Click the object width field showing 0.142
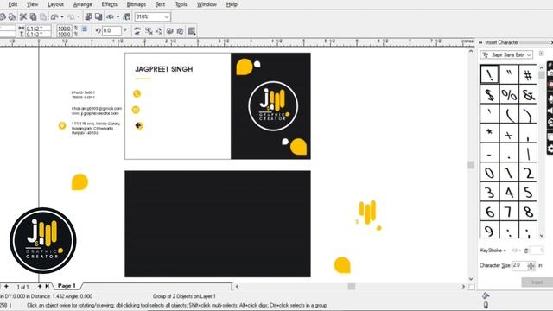 [38, 29]
